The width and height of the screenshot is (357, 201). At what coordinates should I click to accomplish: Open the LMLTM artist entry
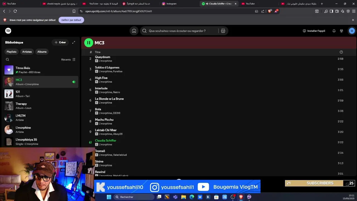click(41, 118)
